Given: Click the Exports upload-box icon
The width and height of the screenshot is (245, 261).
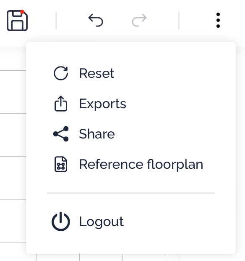Looking at the screenshot, I should click(61, 104).
